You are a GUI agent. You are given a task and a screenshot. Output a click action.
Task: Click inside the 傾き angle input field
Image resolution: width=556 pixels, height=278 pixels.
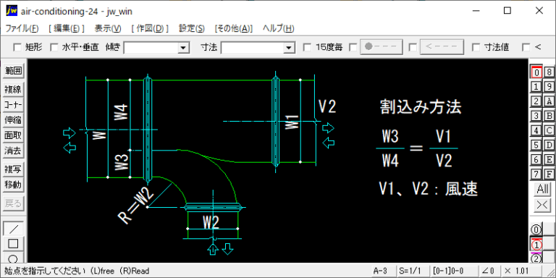151,48
